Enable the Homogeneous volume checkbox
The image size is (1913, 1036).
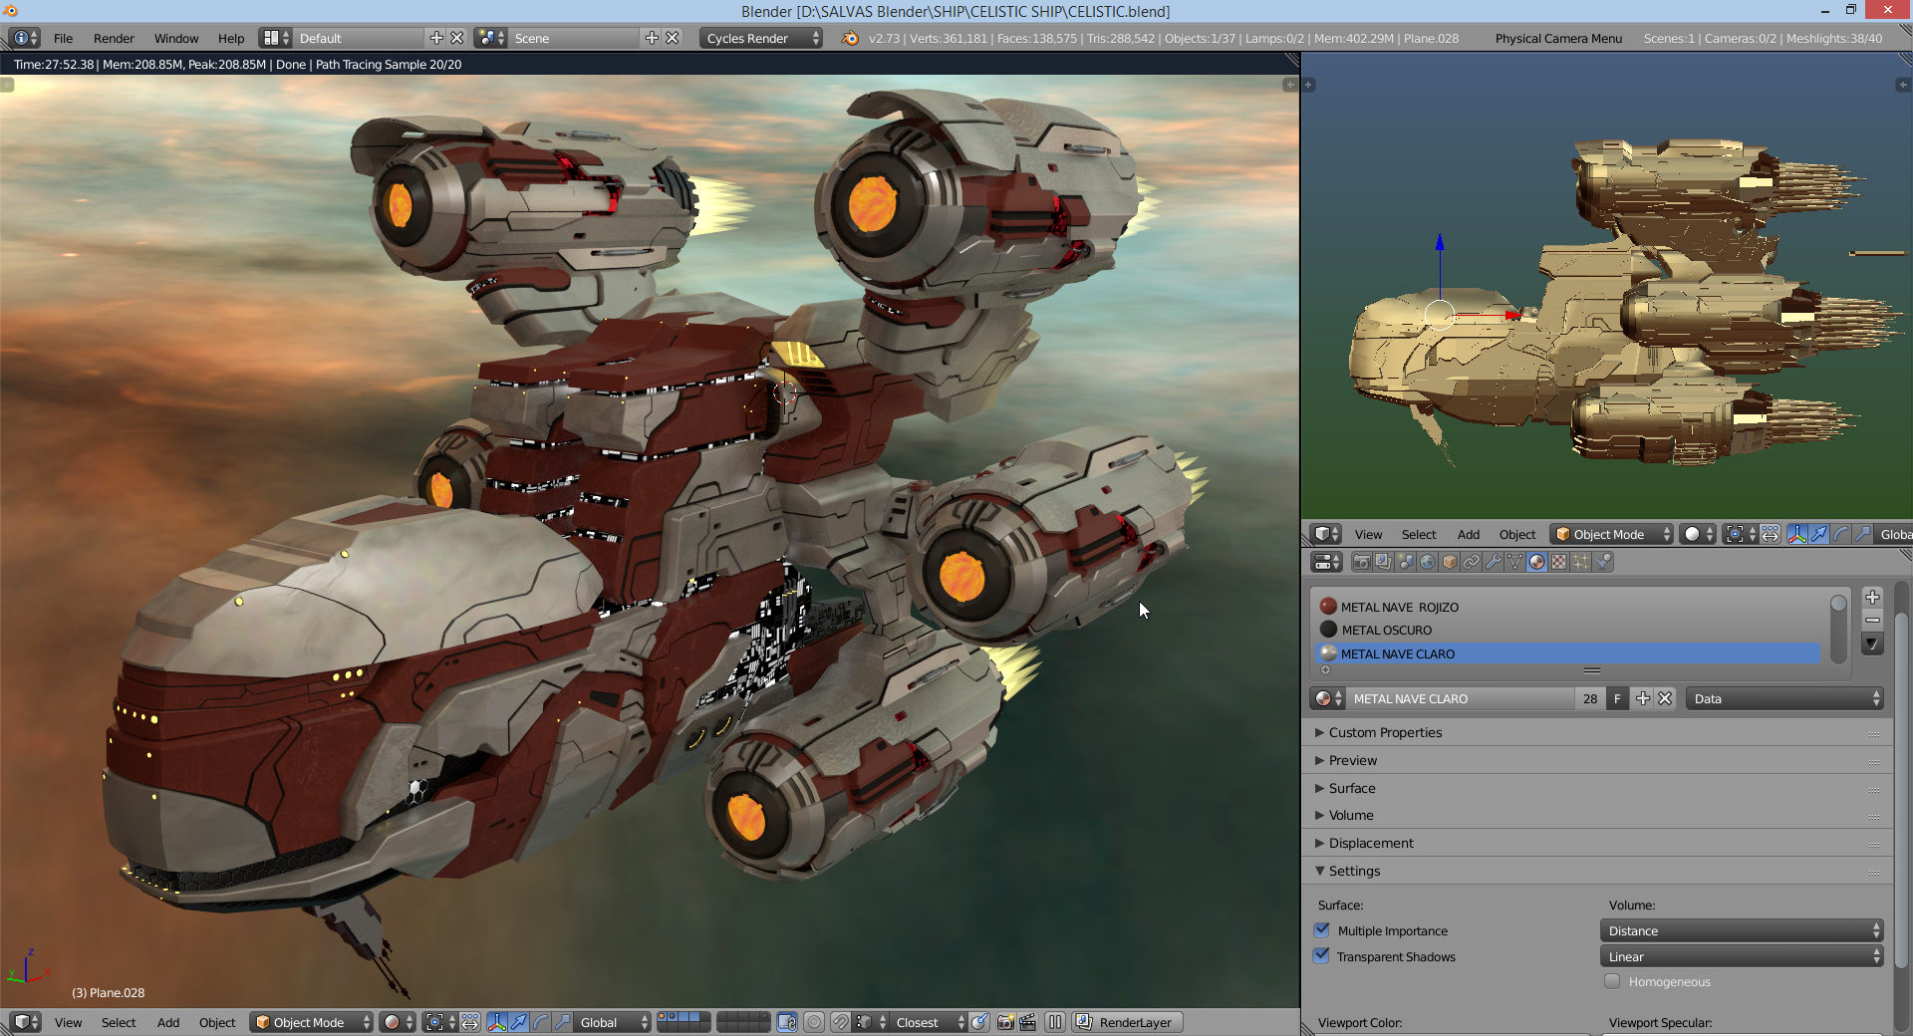click(1612, 982)
